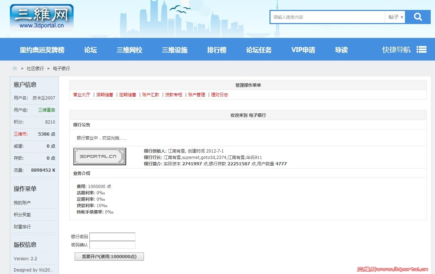The width and height of the screenshot is (435, 274).
Task: Click the 3DPORTAL.CN bank logo image
Action: [x=99, y=156]
